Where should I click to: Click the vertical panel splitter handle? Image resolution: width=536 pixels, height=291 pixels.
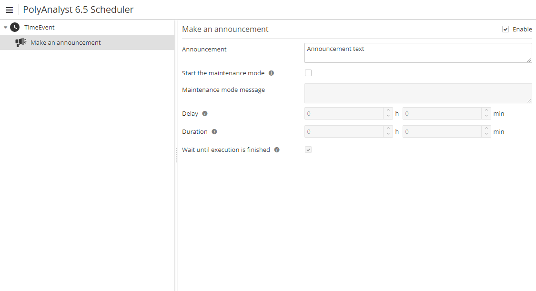pyautogui.click(x=176, y=155)
